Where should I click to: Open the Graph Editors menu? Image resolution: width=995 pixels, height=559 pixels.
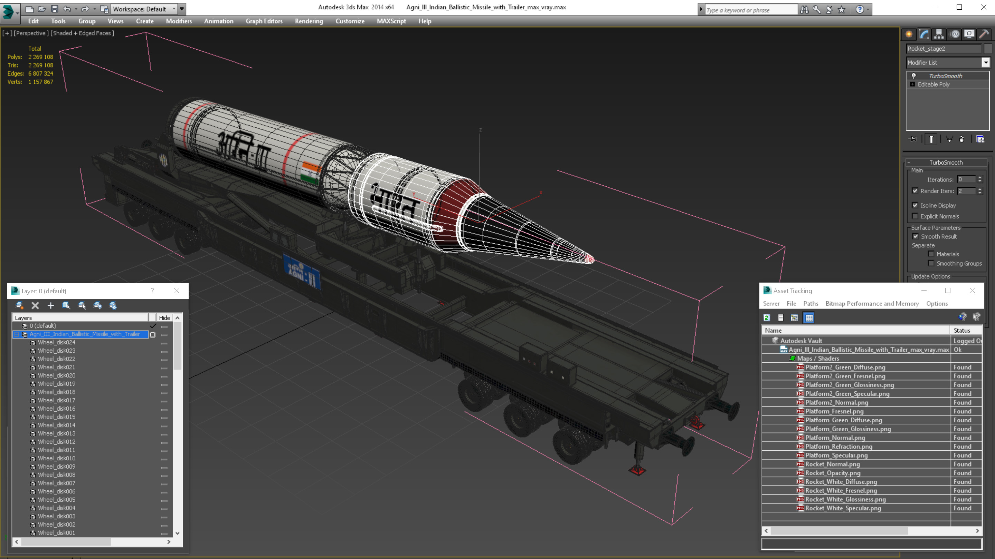[x=264, y=21]
